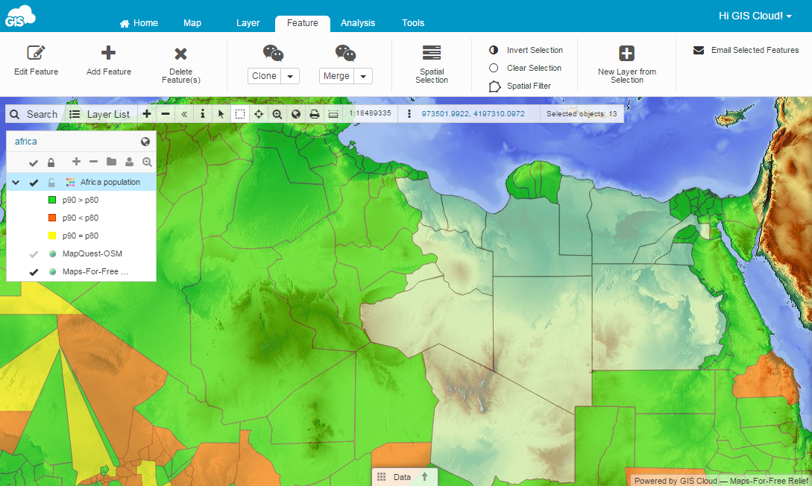The image size is (812, 486).
Task: Click Invert Selection
Action: pos(534,50)
